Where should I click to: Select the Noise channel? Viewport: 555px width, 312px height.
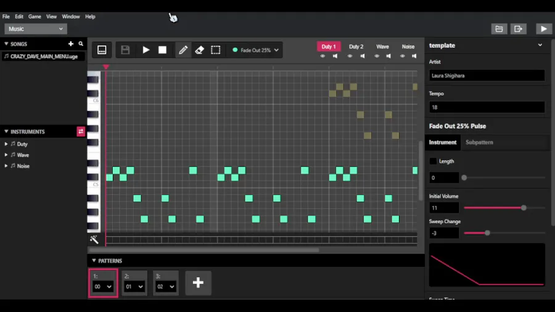[408, 47]
